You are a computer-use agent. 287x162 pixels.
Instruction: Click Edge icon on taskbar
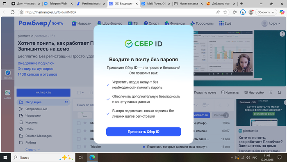tap(92, 157)
